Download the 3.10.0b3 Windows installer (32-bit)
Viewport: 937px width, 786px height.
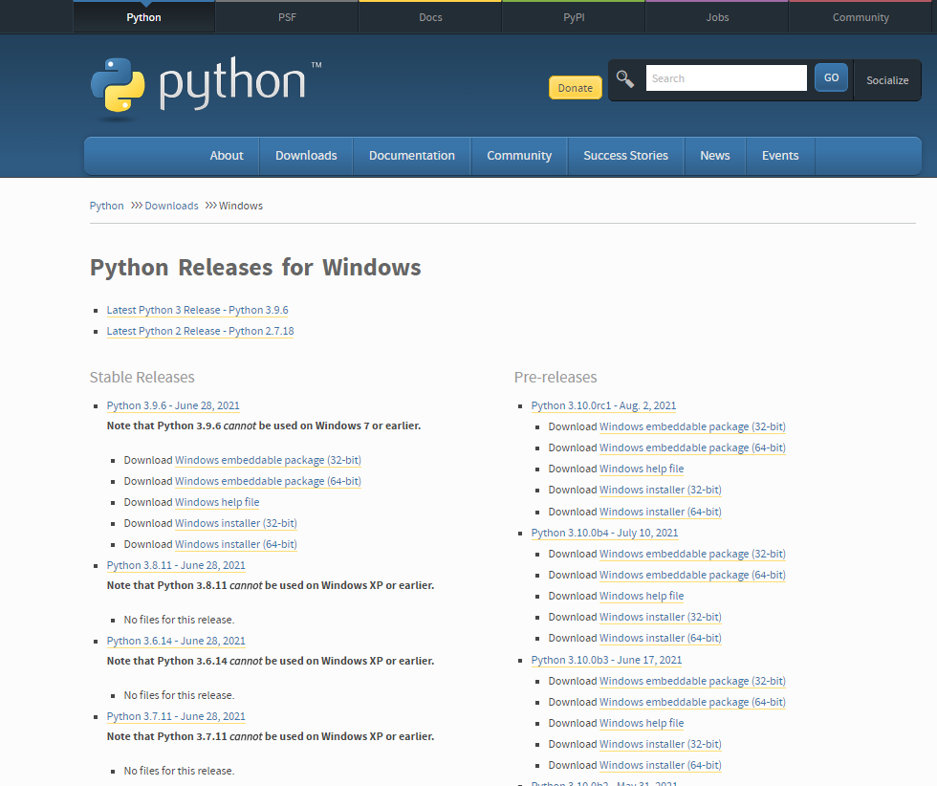pos(661,744)
